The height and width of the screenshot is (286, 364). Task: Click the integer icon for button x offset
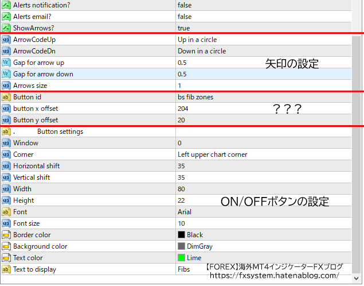[6, 109]
